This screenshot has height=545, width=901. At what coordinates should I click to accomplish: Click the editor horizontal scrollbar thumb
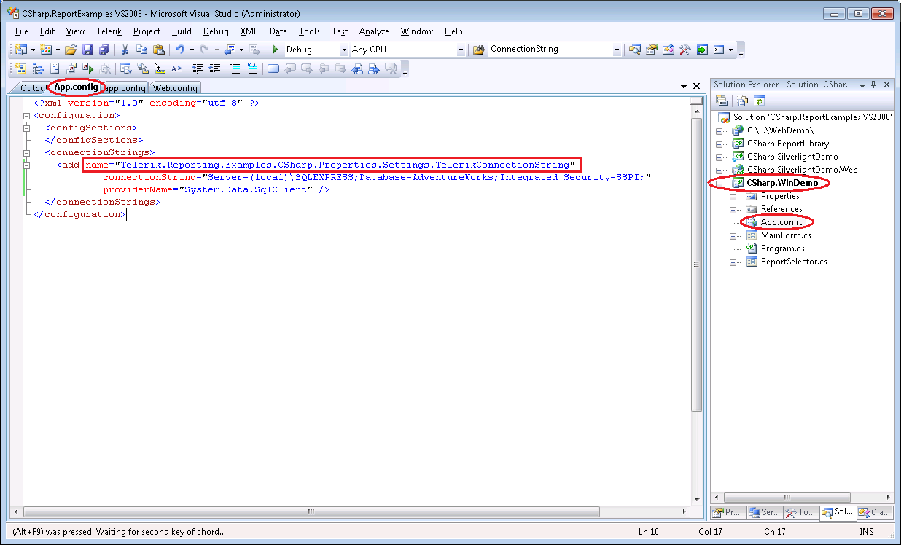coord(310,511)
